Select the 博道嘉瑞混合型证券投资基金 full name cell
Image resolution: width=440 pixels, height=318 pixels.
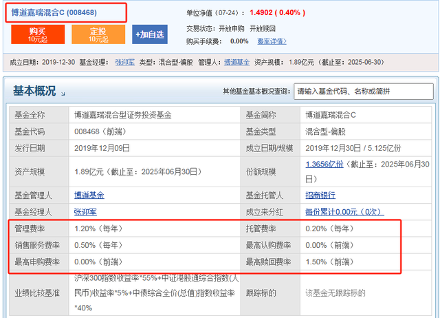[155, 115]
